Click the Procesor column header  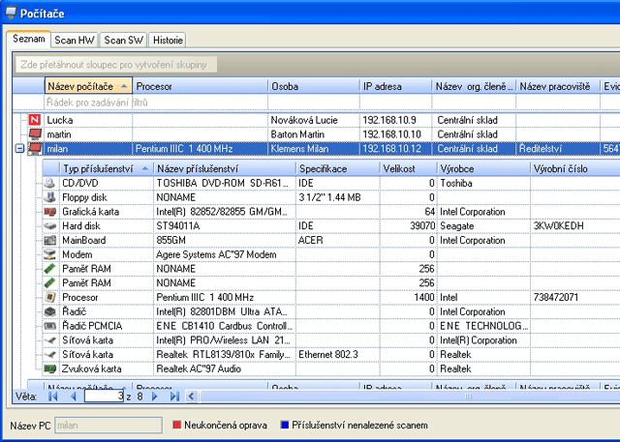(201, 86)
